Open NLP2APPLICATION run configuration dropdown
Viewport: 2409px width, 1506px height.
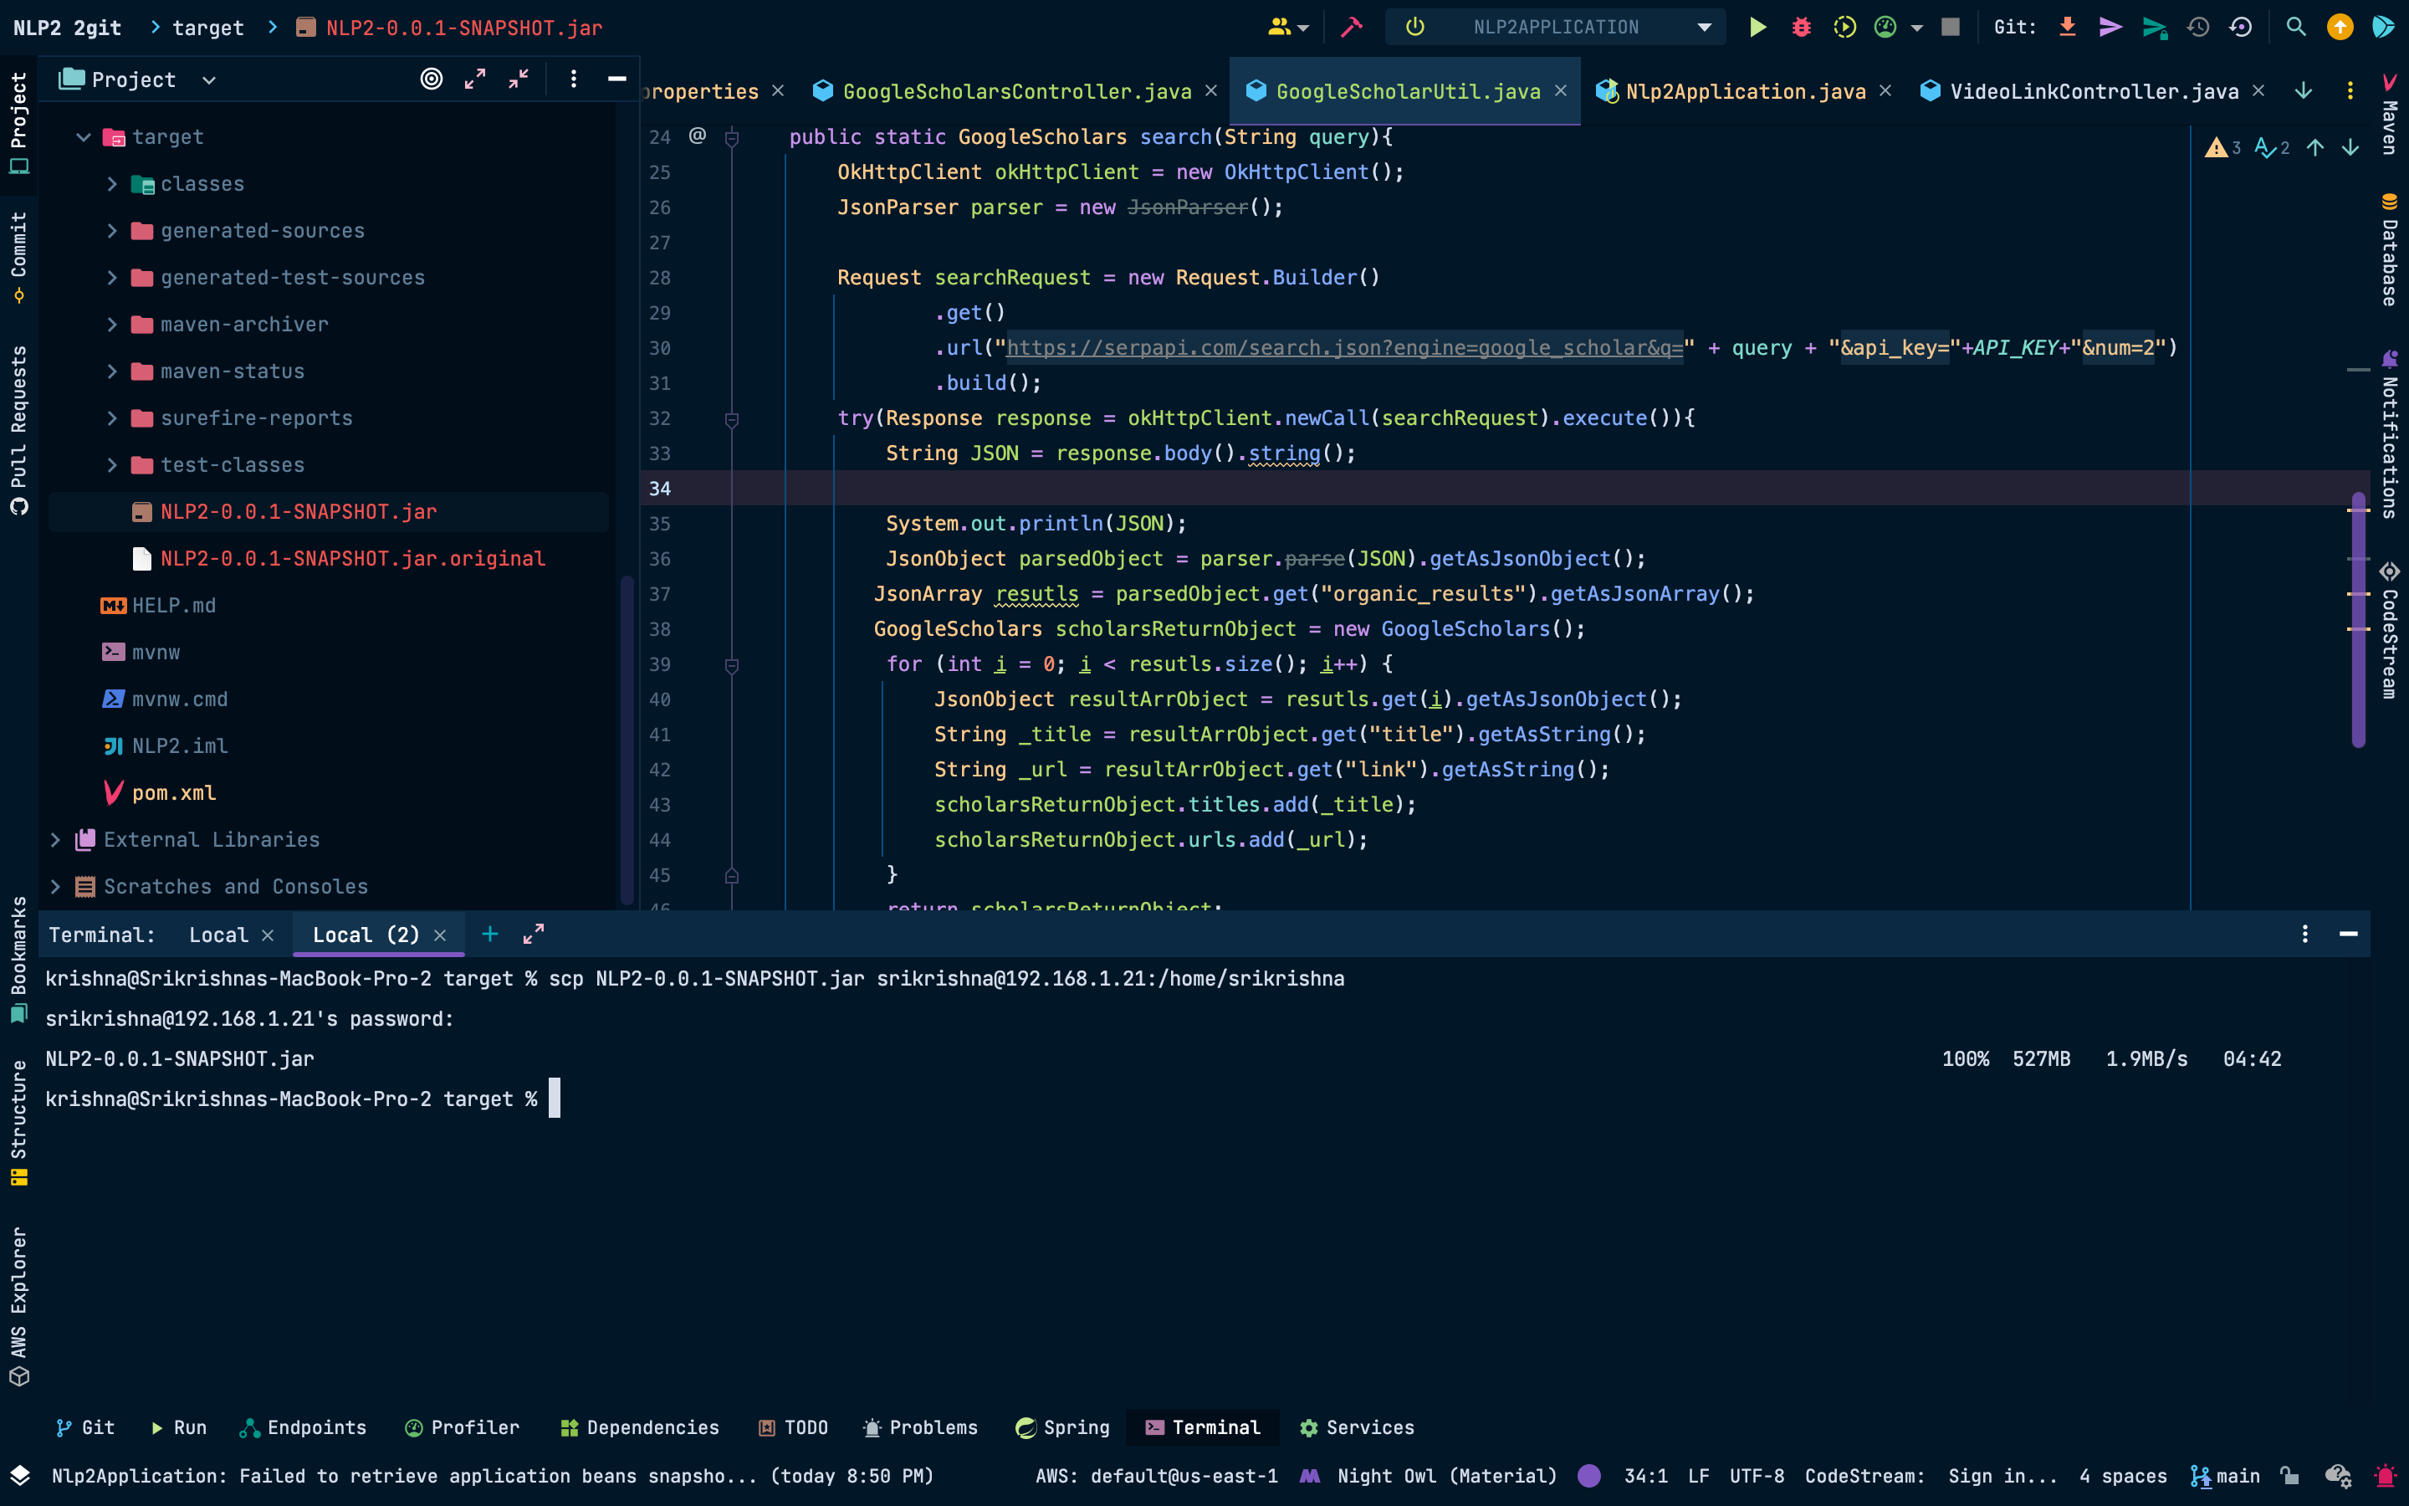tap(1704, 27)
